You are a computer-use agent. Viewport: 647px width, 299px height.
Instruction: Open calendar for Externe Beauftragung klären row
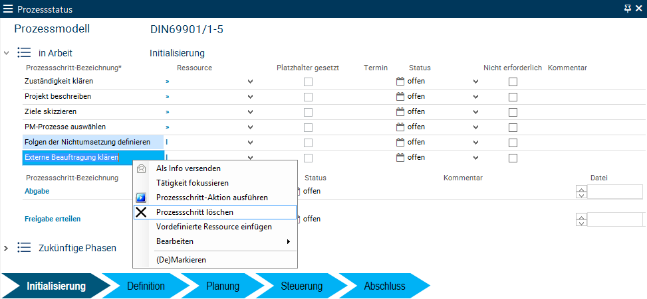coord(400,157)
